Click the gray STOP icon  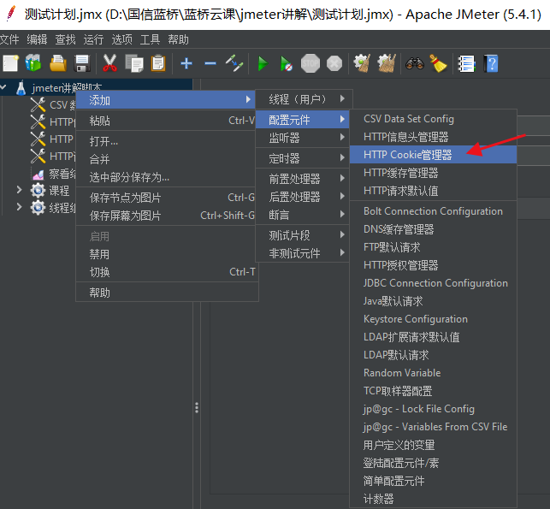[x=310, y=63]
